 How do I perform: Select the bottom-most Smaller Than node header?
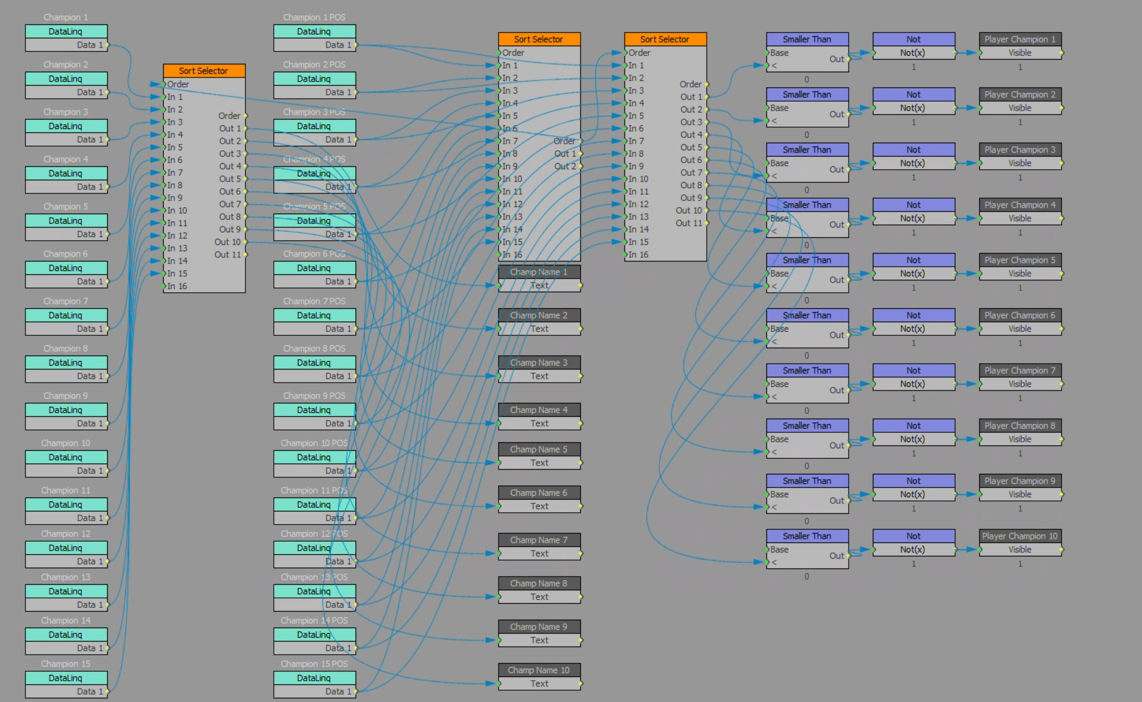coord(807,536)
